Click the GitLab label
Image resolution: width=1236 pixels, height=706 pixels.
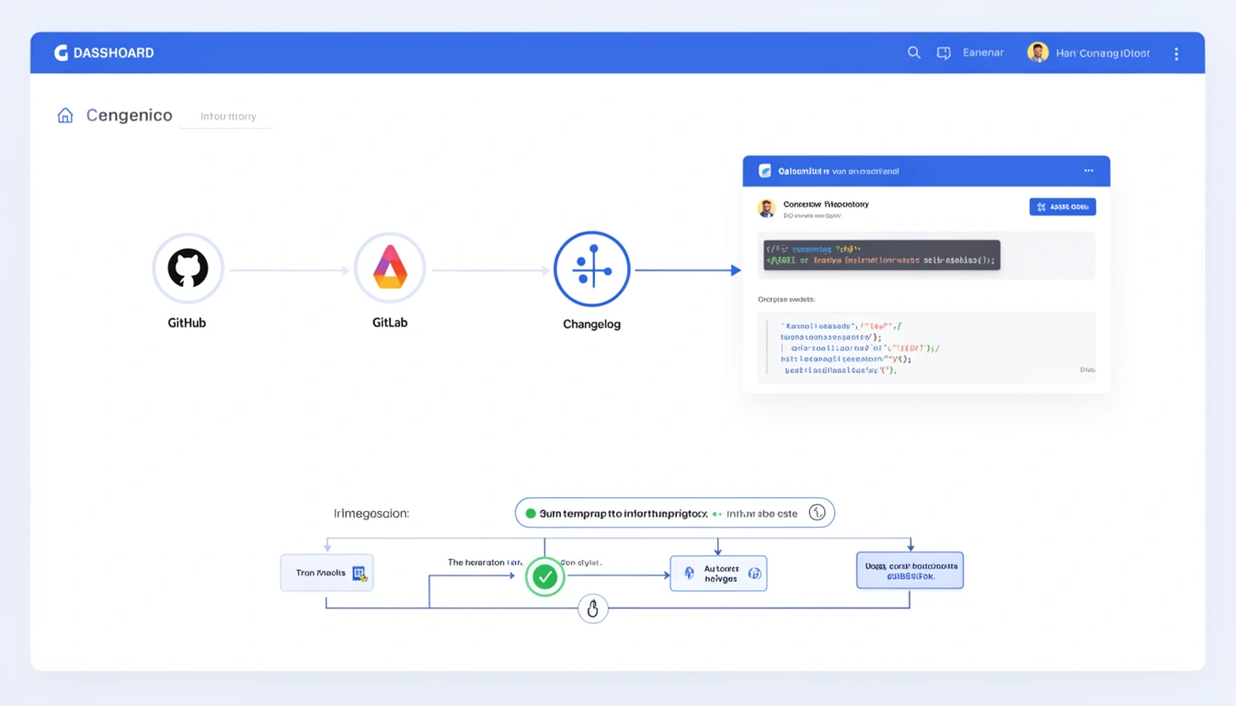click(390, 323)
